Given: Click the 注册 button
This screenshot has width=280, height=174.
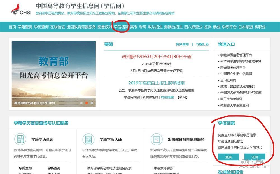Looking at the screenshot, I should click(x=255, y=157).
